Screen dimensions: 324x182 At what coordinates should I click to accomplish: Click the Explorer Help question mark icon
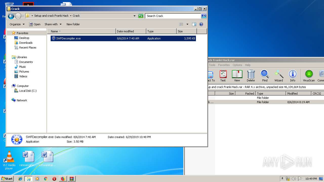click(x=201, y=24)
